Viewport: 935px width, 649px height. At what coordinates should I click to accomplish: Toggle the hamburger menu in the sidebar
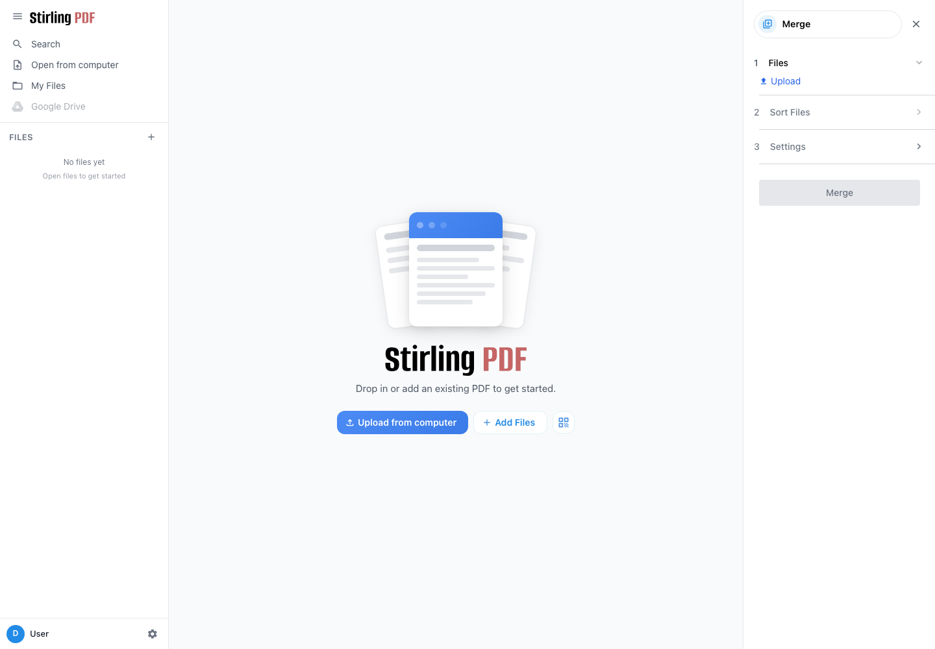click(x=18, y=17)
